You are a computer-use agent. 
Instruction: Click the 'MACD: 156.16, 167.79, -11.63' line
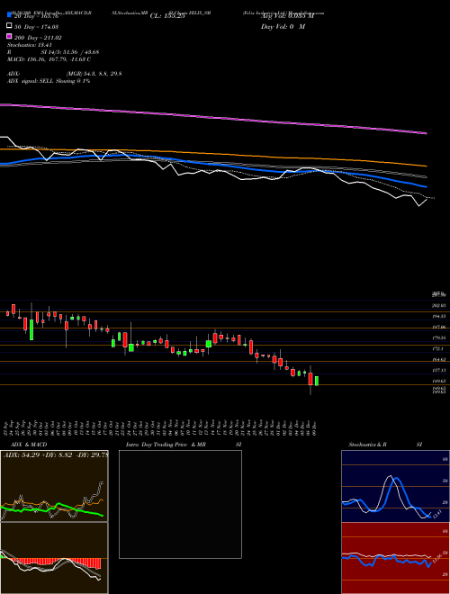(x=49, y=59)
